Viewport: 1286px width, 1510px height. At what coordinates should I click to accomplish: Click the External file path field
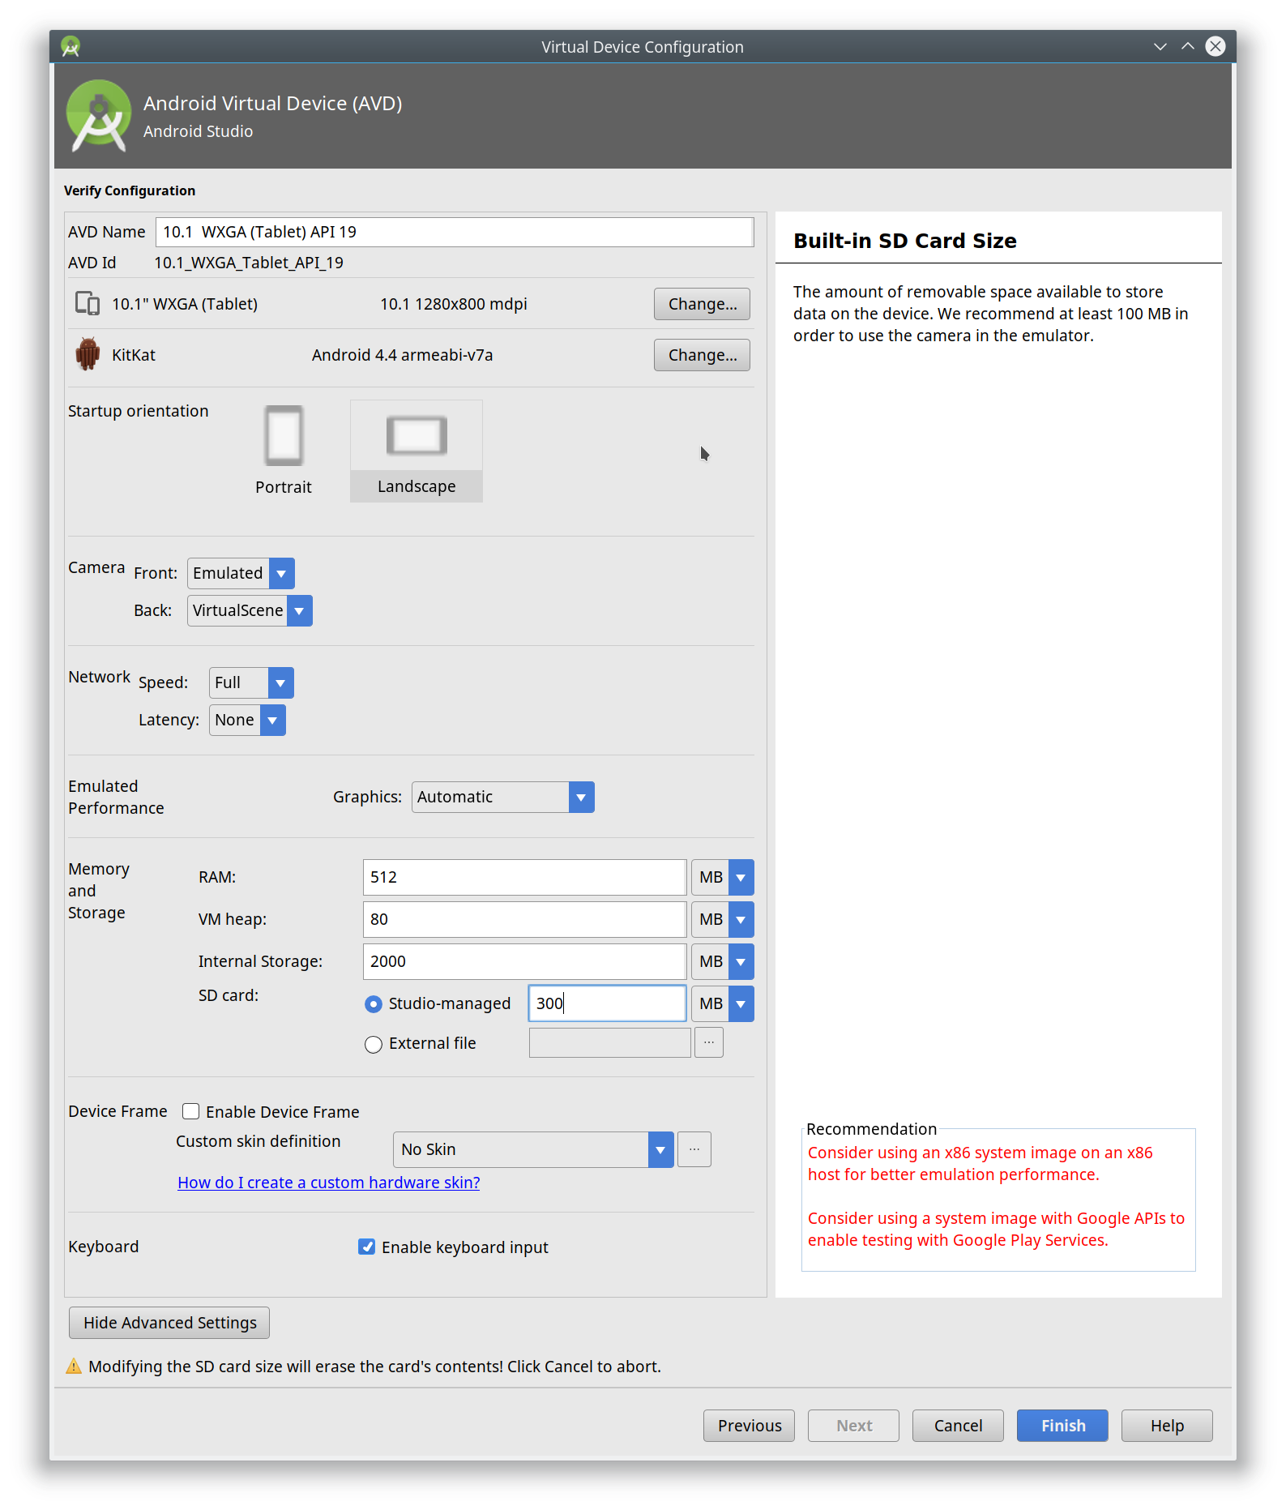coord(610,1042)
